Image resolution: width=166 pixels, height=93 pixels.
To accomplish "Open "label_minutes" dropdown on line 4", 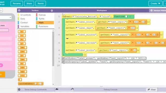I will pyautogui.click(x=77, y=35).
